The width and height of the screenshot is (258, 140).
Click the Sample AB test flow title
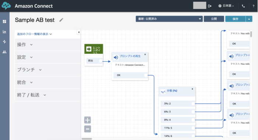[x=35, y=20]
